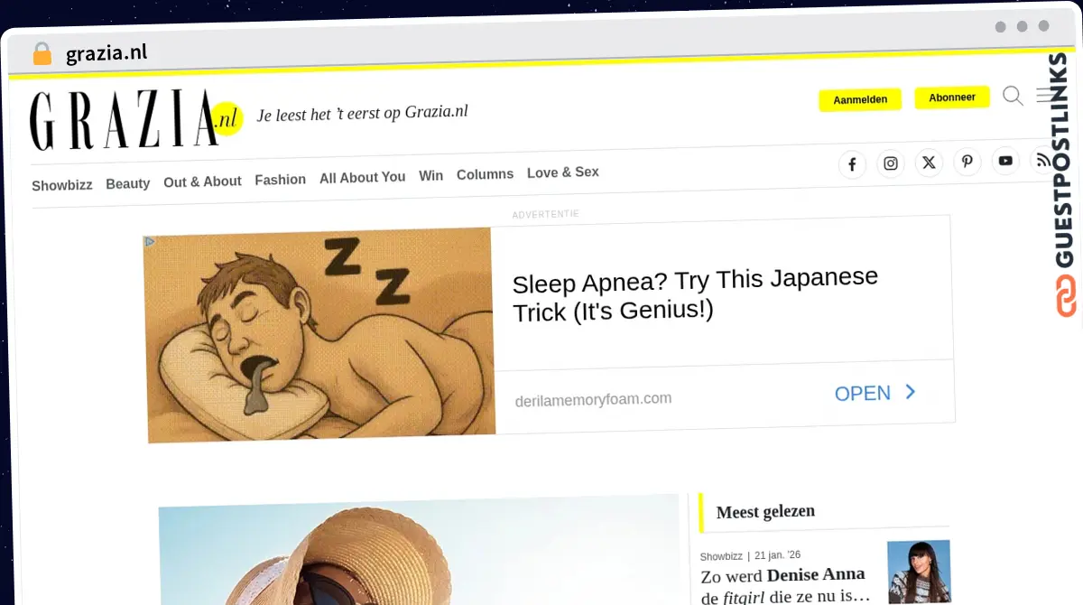Click the search magnifier icon
Screen dimensions: 1083x605
point(1013,96)
